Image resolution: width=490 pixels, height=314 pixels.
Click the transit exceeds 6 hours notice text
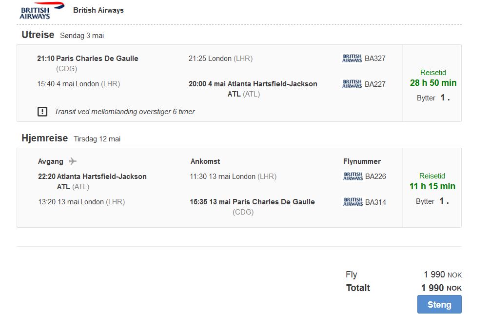click(124, 112)
